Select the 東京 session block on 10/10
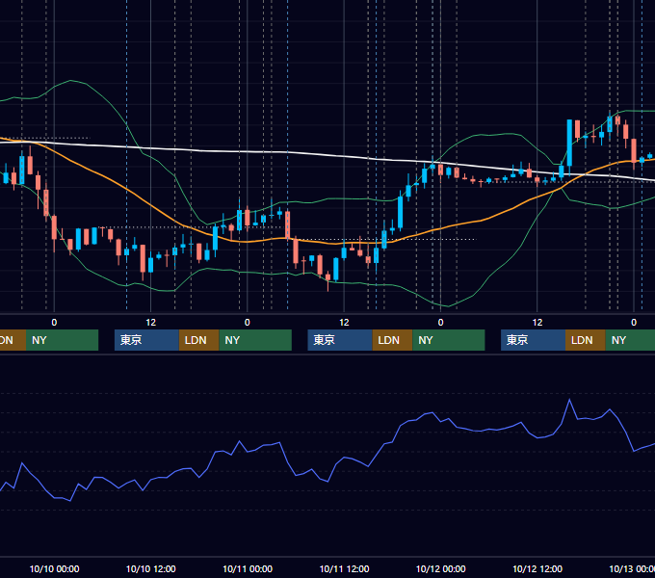This screenshot has width=655, height=578. tap(147, 340)
